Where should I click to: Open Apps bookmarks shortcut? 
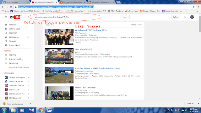(5, 11)
